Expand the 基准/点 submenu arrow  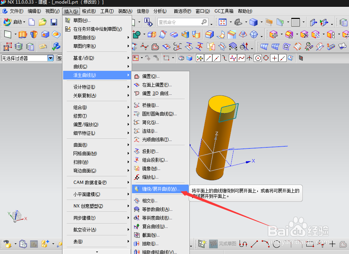click(128, 58)
